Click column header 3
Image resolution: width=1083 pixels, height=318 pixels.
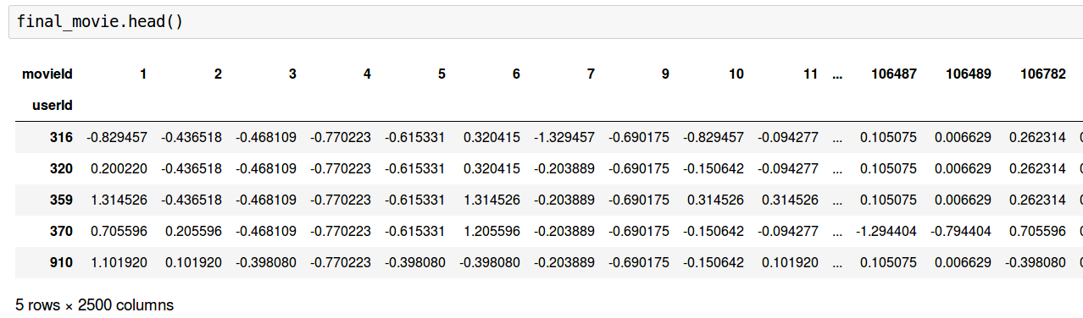[292, 74]
